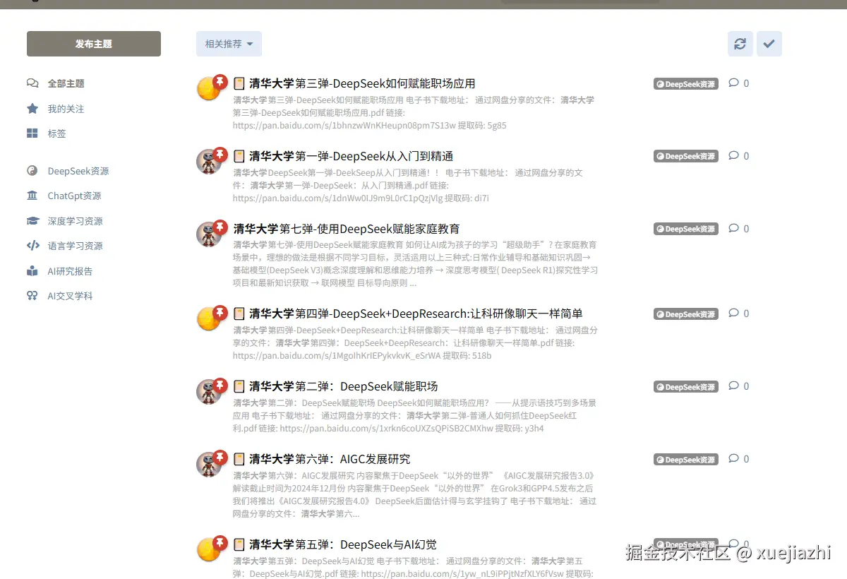Open post 清华大学第三弹-DeepSeek如何赋能职场应用

pyautogui.click(x=362, y=83)
